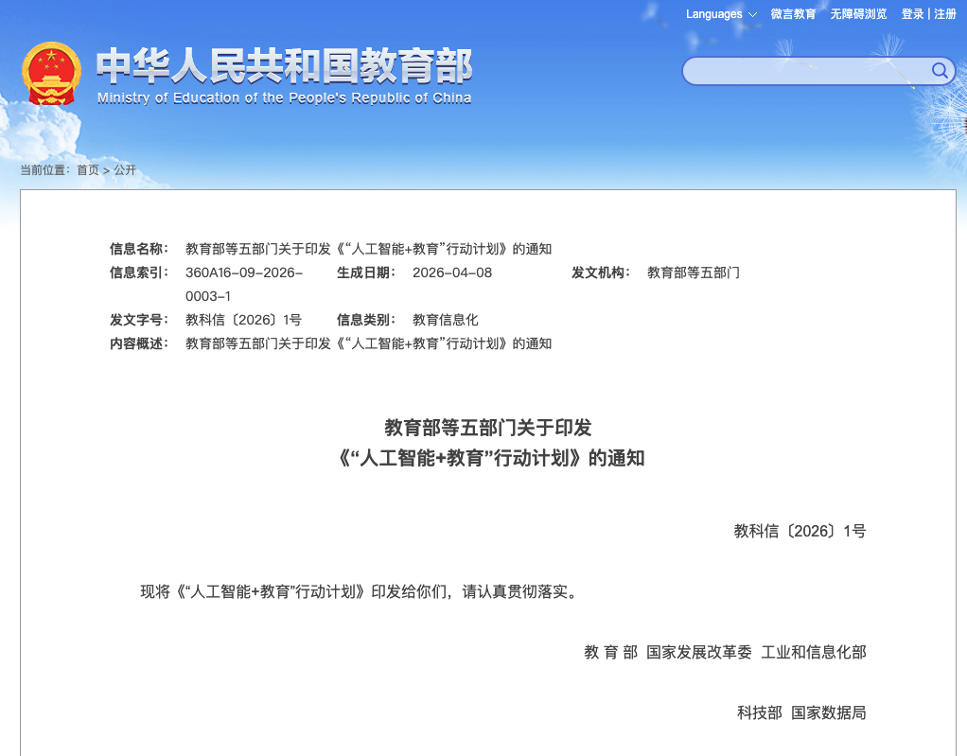
Task: Click 公开 in the breadcrumb
Action: tap(125, 170)
